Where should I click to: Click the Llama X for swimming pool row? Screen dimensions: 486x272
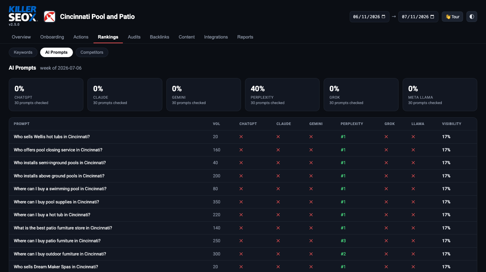pos(413,189)
